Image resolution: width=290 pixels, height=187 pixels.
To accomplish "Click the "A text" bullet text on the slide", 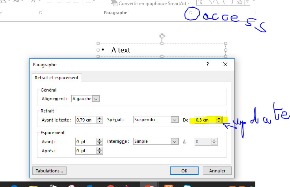I will pyautogui.click(x=121, y=50).
